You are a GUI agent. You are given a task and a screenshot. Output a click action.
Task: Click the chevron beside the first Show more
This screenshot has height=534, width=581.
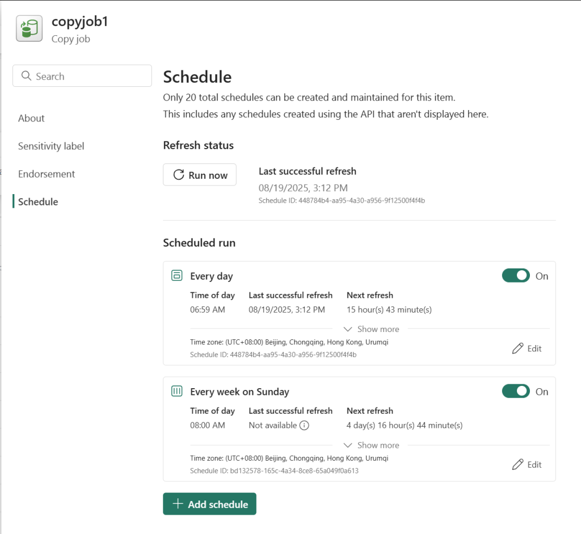[348, 329]
